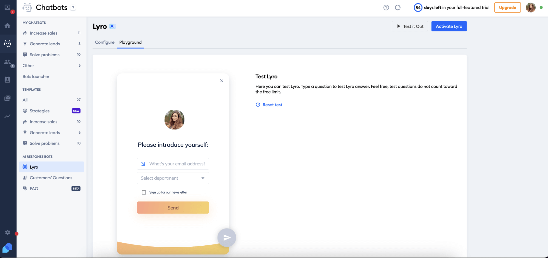The image size is (548, 258).
Task: Open the inbox icon in left rail
Action: click(7, 8)
